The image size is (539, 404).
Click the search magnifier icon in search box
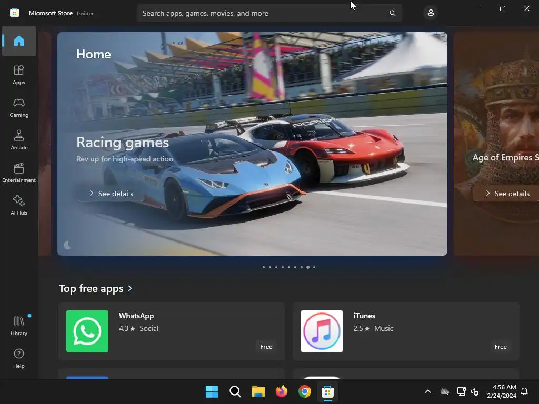[x=392, y=13]
